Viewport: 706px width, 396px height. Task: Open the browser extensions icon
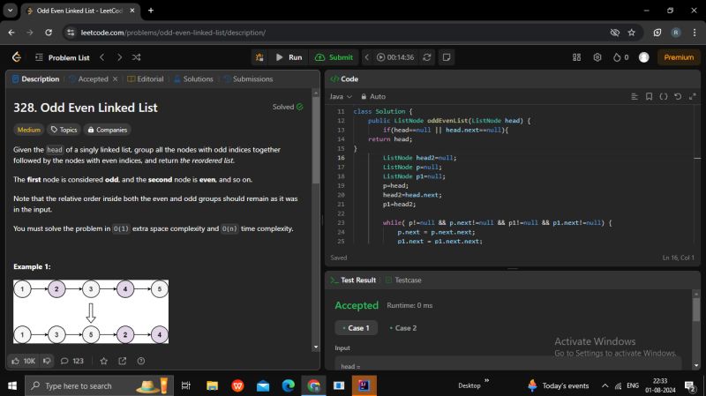[657, 33]
